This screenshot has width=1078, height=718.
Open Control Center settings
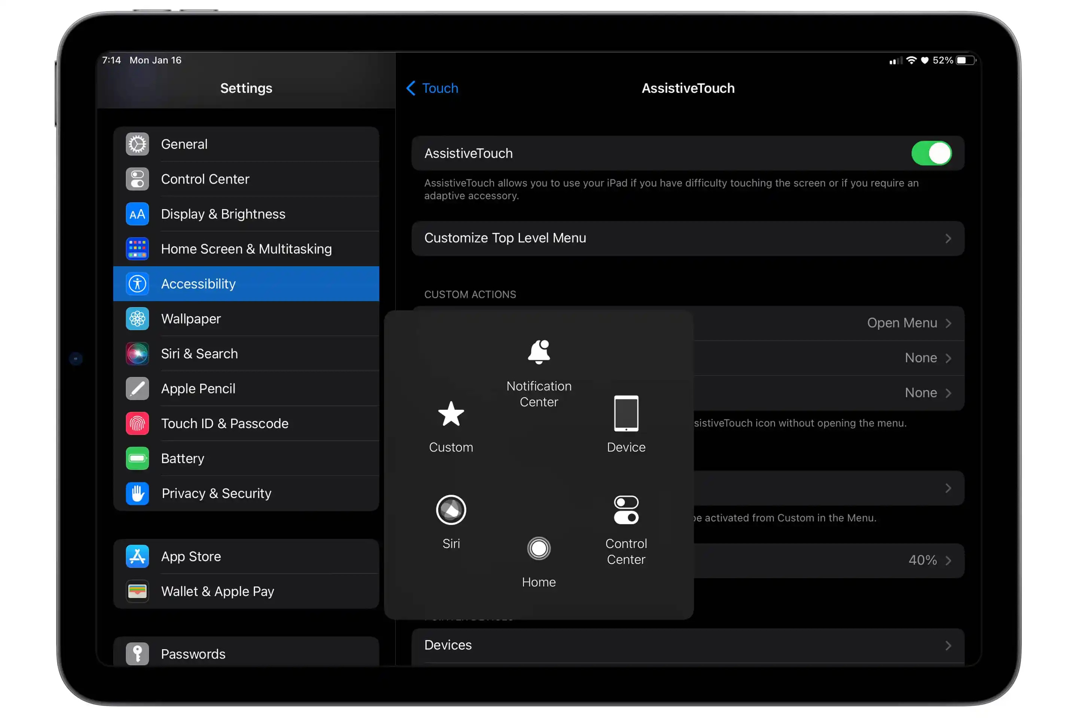246,179
